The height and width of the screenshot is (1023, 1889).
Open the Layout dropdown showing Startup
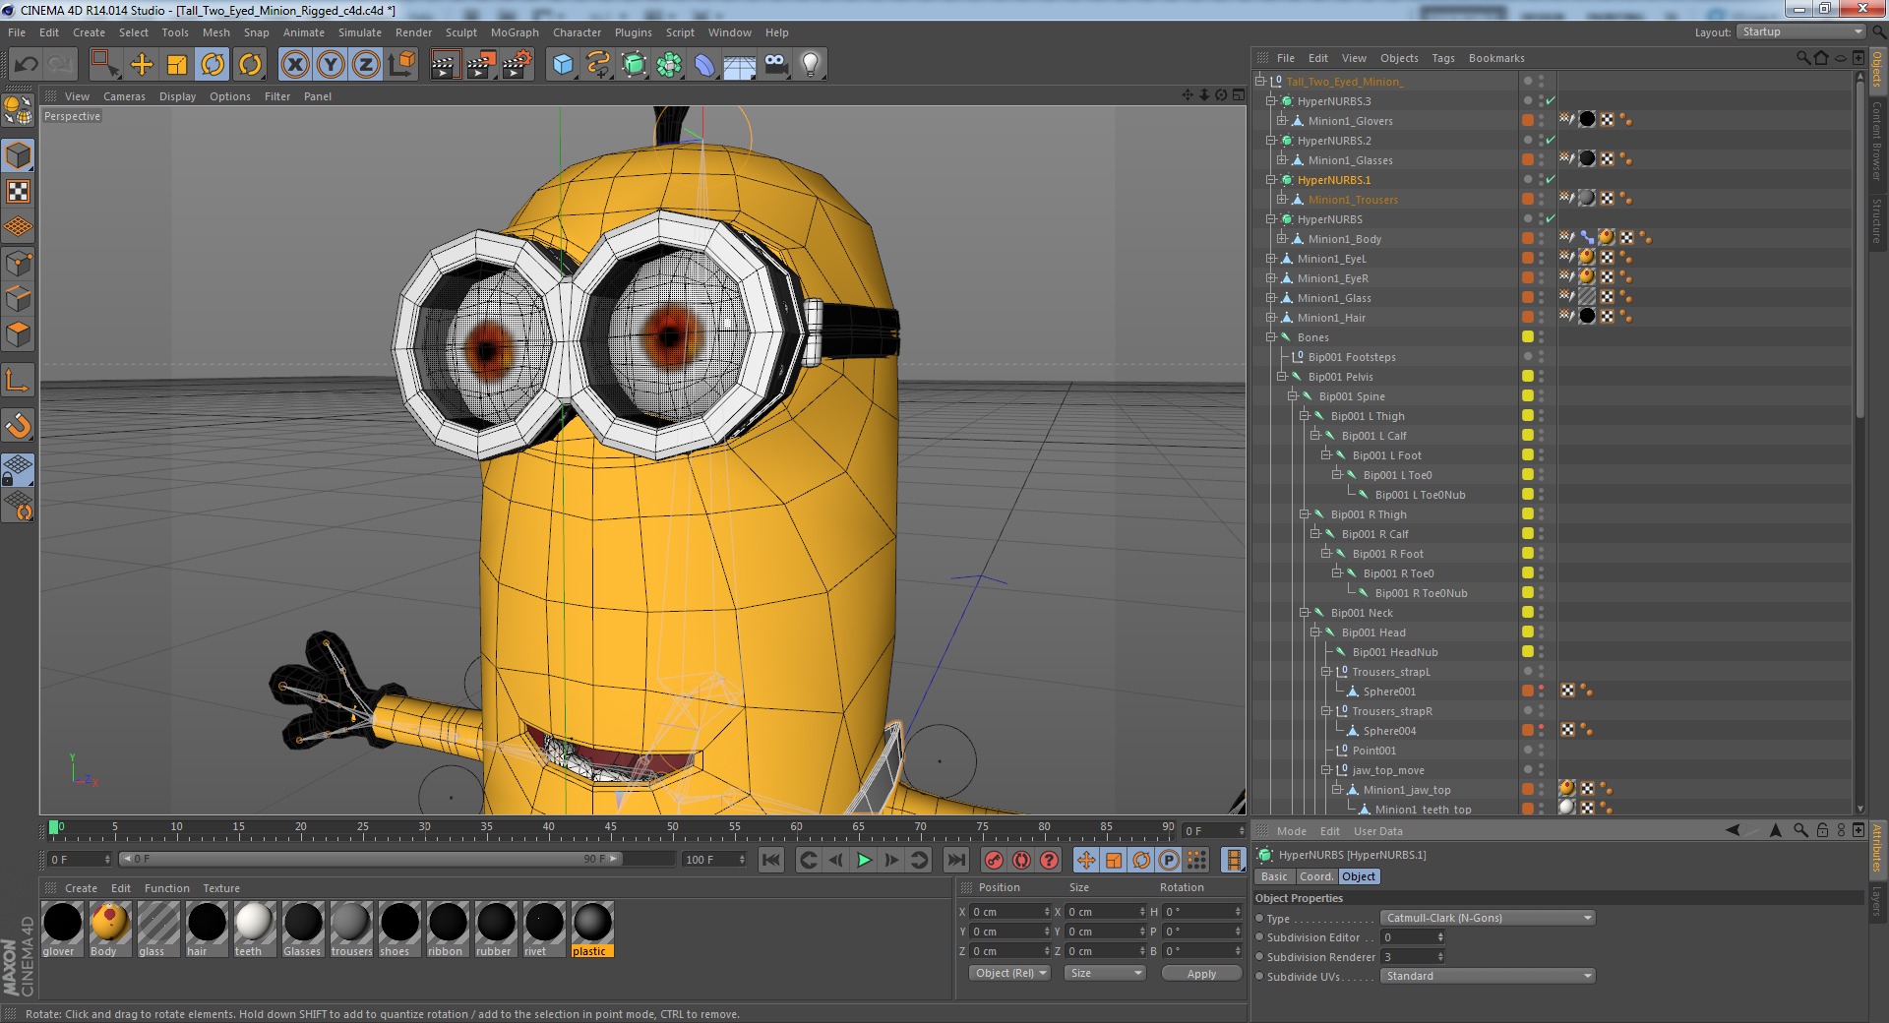(1799, 31)
